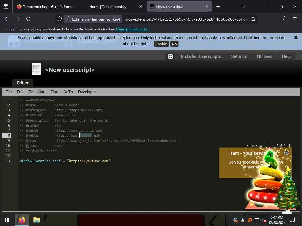Open the Help tab

point(286,56)
